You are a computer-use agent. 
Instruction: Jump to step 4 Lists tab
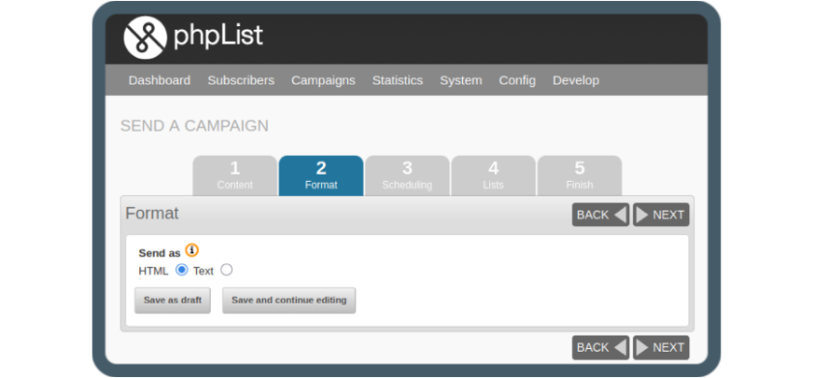[493, 175]
